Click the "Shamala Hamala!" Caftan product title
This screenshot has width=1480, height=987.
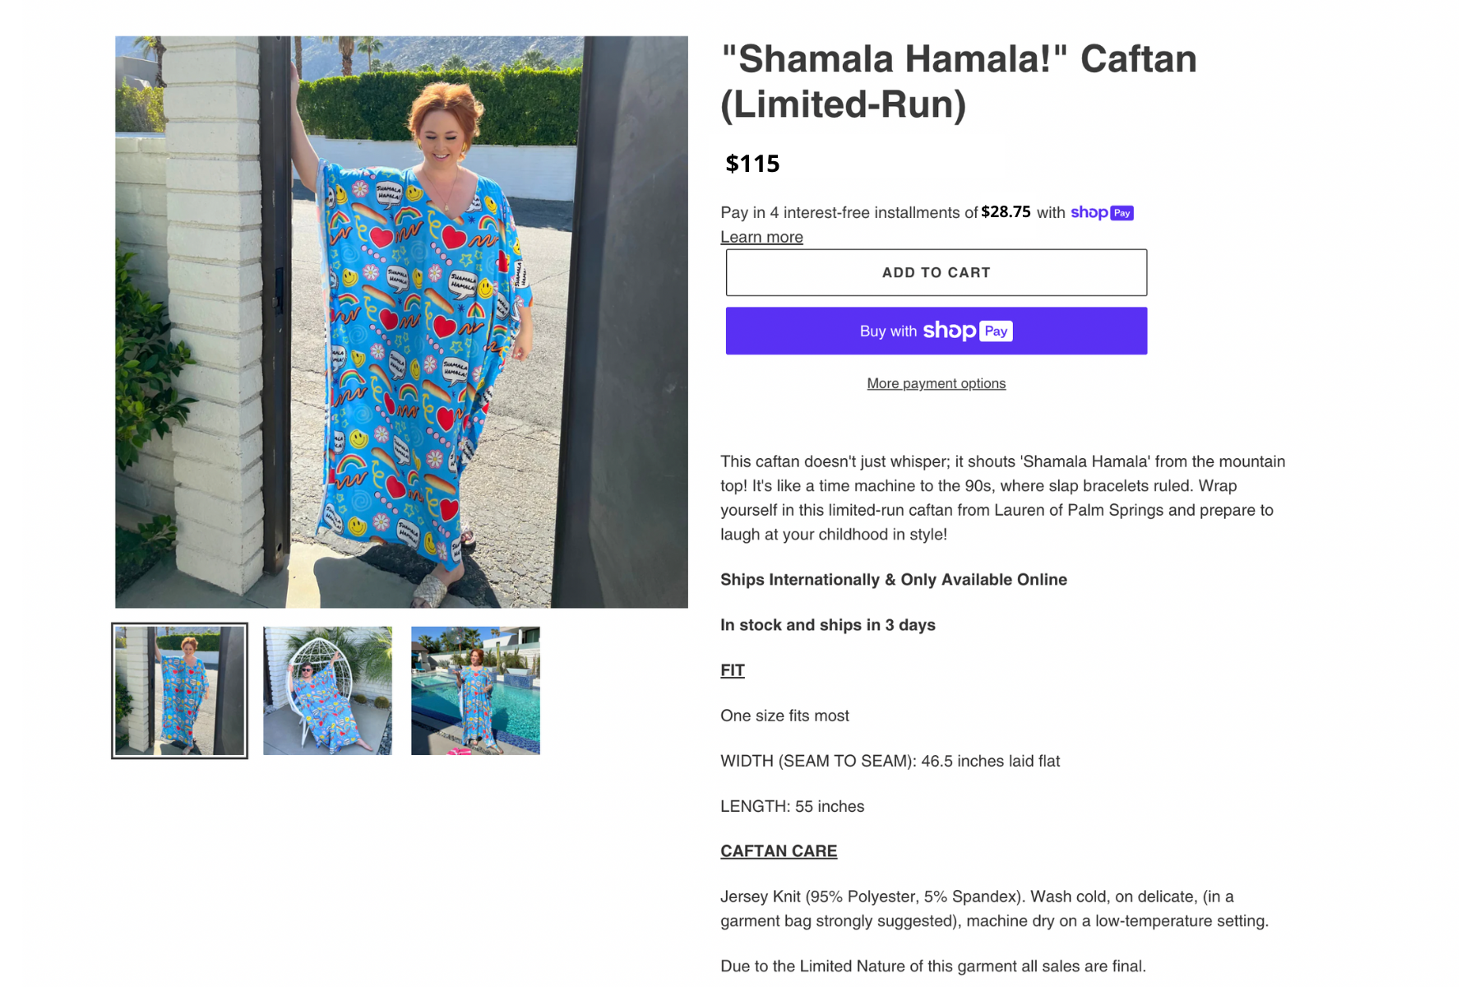pyautogui.click(x=959, y=81)
